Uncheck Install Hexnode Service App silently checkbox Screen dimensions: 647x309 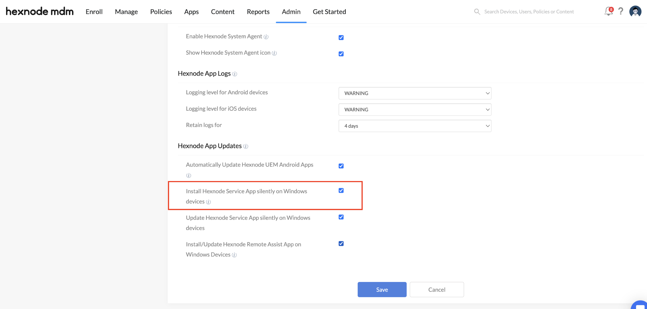tap(341, 190)
